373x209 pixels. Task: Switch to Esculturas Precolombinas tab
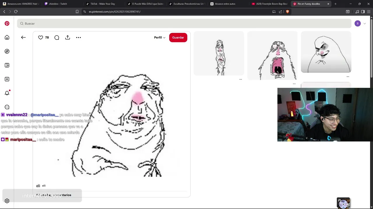tap(187, 4)
